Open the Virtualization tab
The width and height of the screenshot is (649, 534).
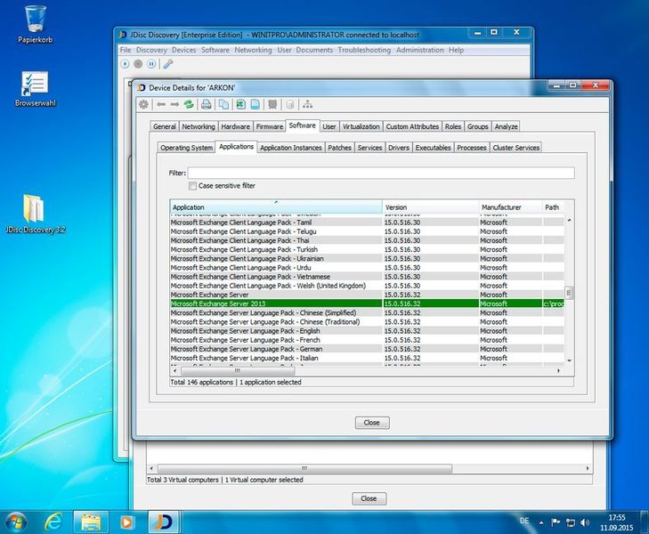click(x=361, y=126)
